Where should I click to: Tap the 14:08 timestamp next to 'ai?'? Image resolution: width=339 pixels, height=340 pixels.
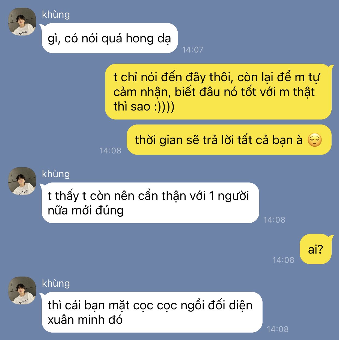(x=283, y=260)
